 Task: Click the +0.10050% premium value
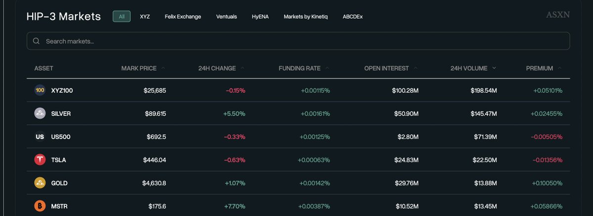tap(547, 183)
